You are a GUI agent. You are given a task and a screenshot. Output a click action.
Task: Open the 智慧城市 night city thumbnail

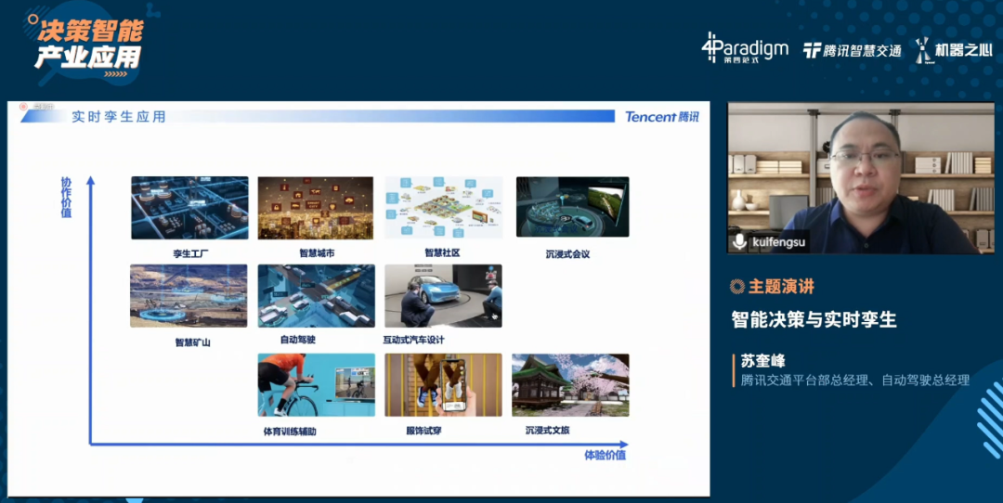(x=316, y=209)
